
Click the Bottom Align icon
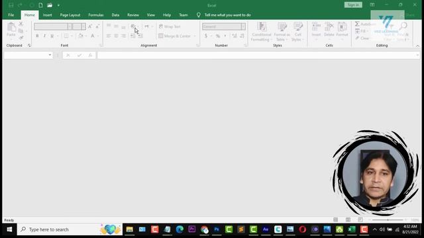(x=123, y=26)
